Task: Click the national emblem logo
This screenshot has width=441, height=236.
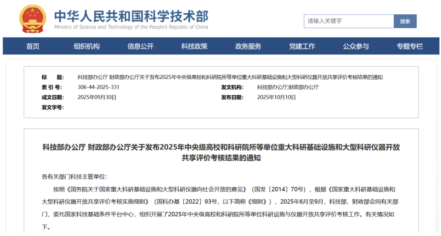Action: (x=33, y=19)
